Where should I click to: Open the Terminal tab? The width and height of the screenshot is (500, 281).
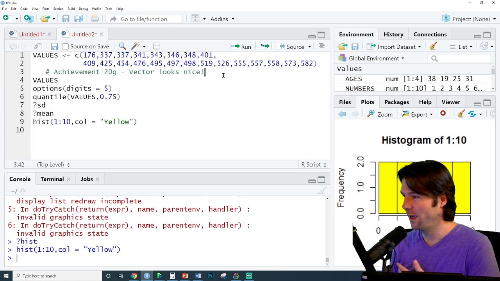[x=52, y=179]
